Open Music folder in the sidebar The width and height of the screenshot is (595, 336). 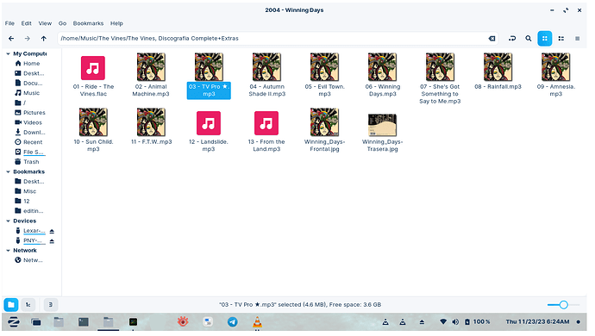pos(31,93)
